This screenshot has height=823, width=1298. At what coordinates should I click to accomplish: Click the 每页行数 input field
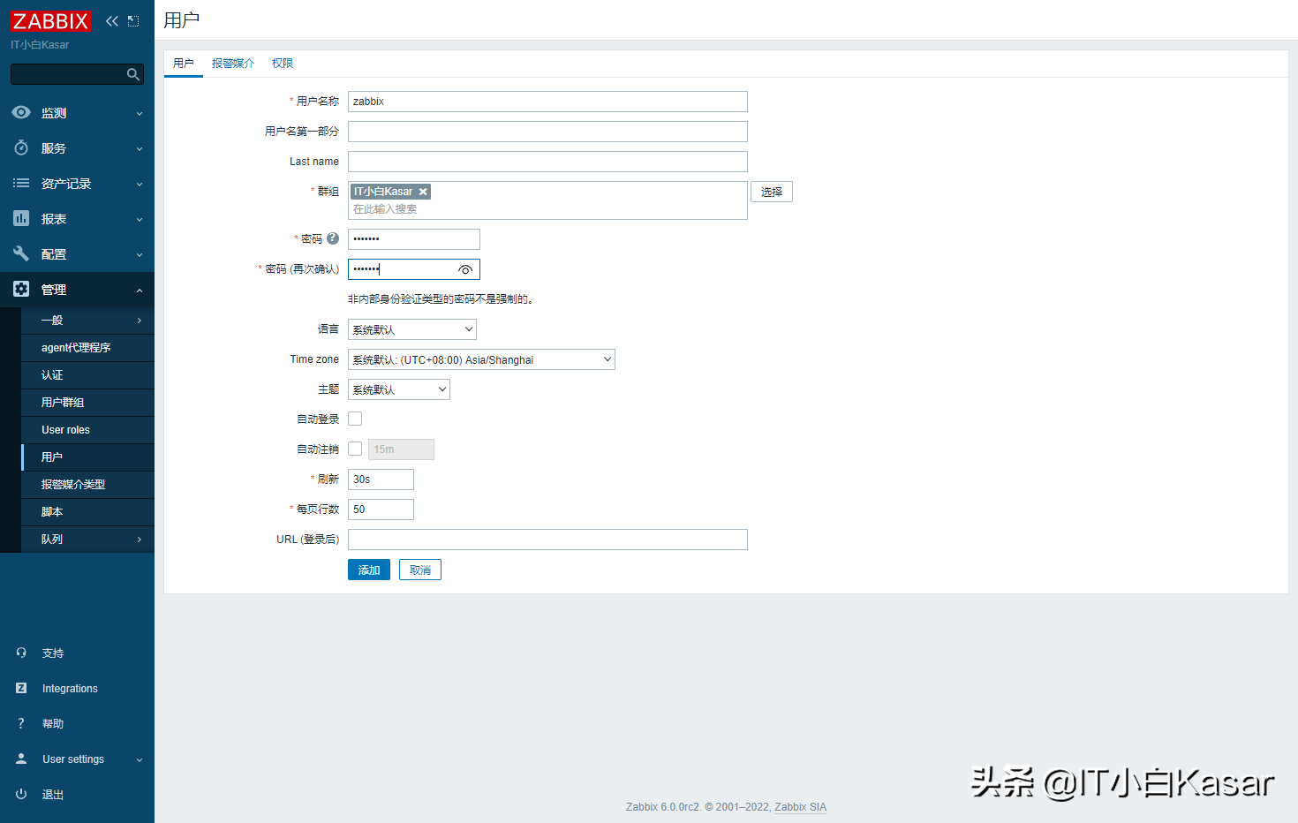click(381, 510)
